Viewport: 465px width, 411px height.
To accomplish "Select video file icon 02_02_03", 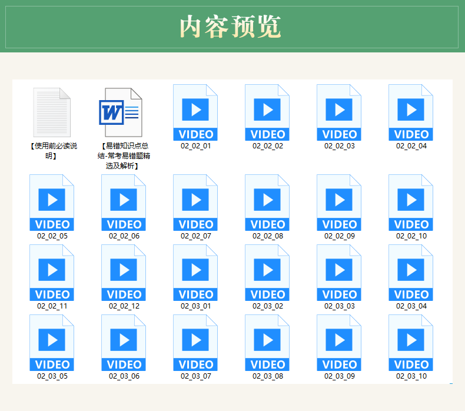I will [x=339, y=112].
